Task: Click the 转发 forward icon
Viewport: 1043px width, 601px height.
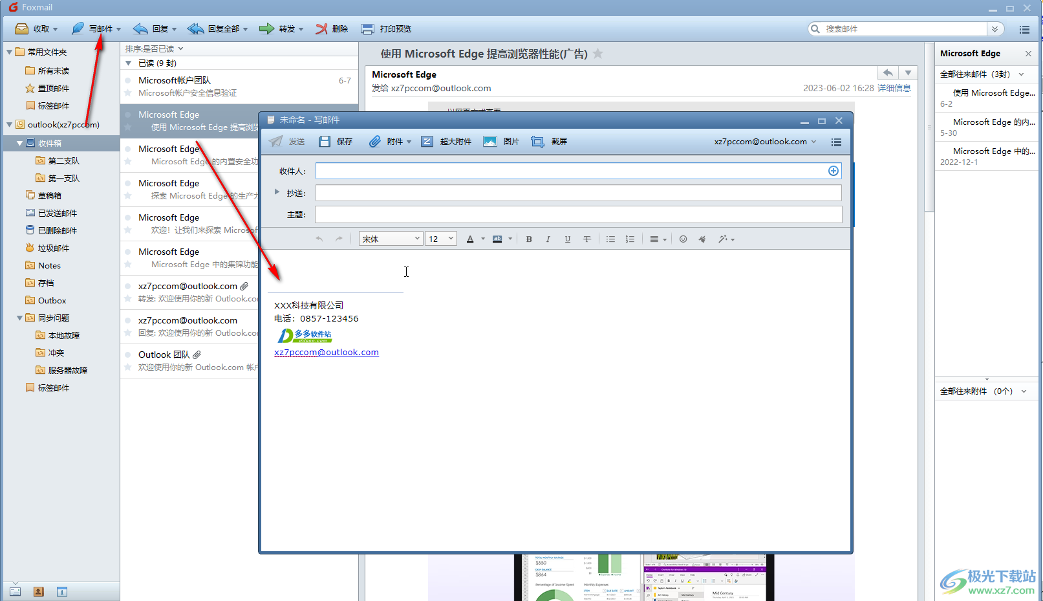Action: point(266,28)
